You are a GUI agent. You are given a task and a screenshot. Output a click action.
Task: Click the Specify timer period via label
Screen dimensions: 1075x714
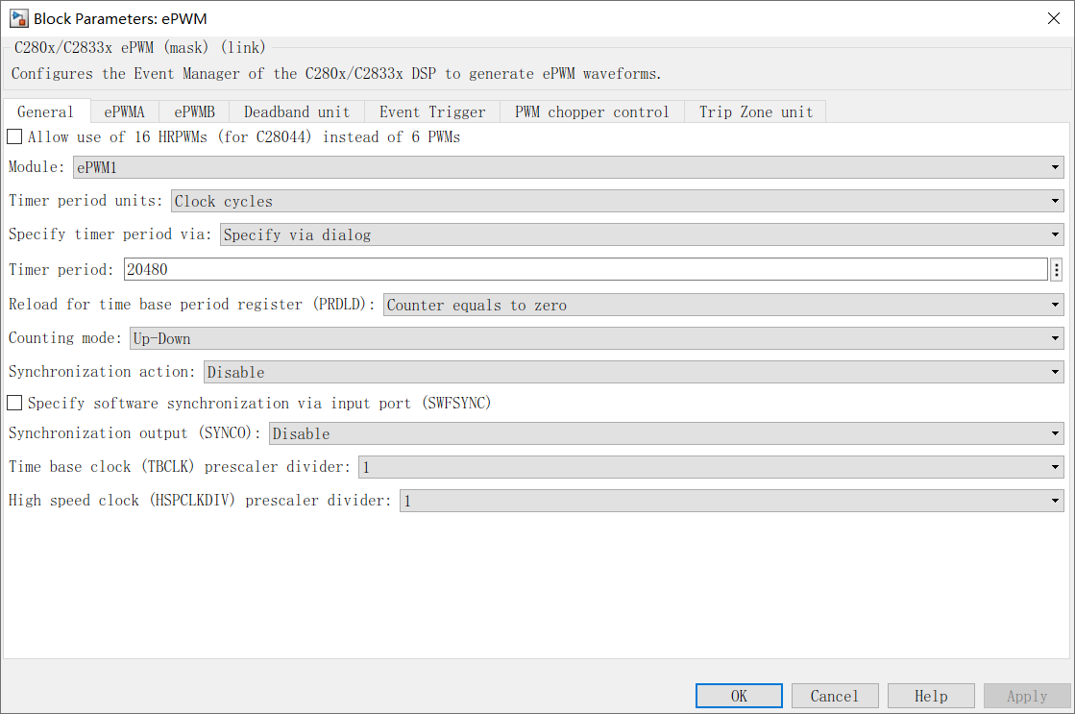110,234
